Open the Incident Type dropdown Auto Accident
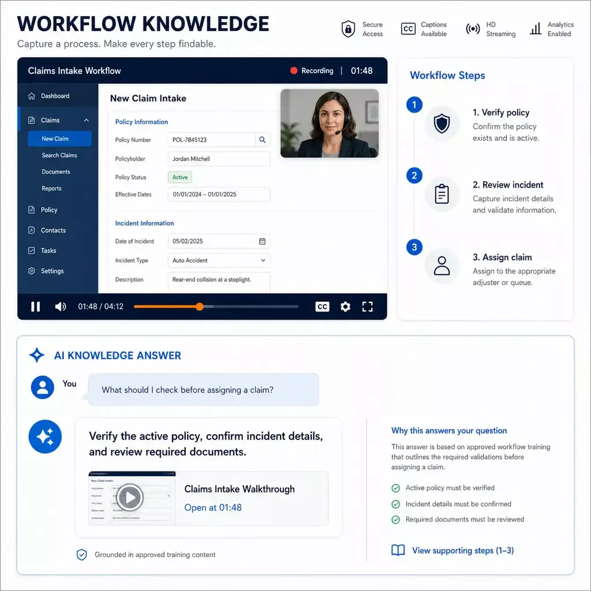 (x=219, y=260)
